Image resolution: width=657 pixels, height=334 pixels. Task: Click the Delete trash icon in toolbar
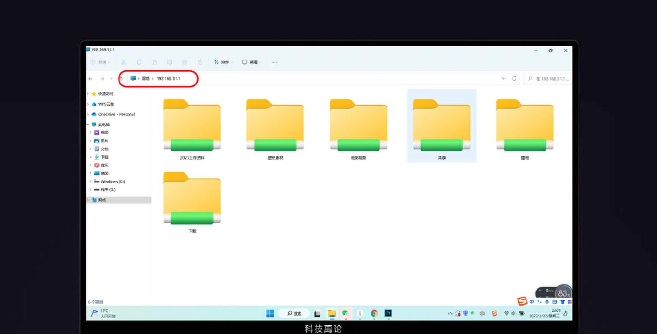click(200, 62)
